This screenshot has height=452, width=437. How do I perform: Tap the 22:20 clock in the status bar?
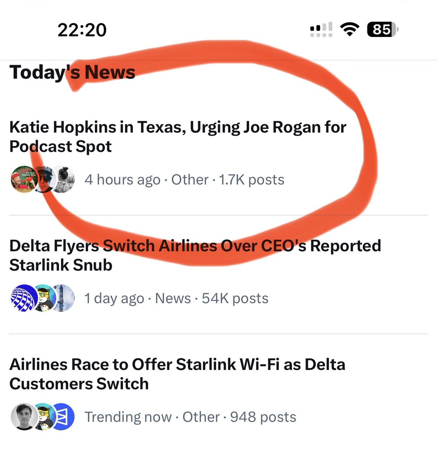pos(82,30)
